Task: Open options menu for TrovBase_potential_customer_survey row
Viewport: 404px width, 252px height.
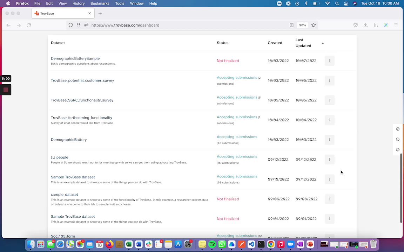Action: 330,80
